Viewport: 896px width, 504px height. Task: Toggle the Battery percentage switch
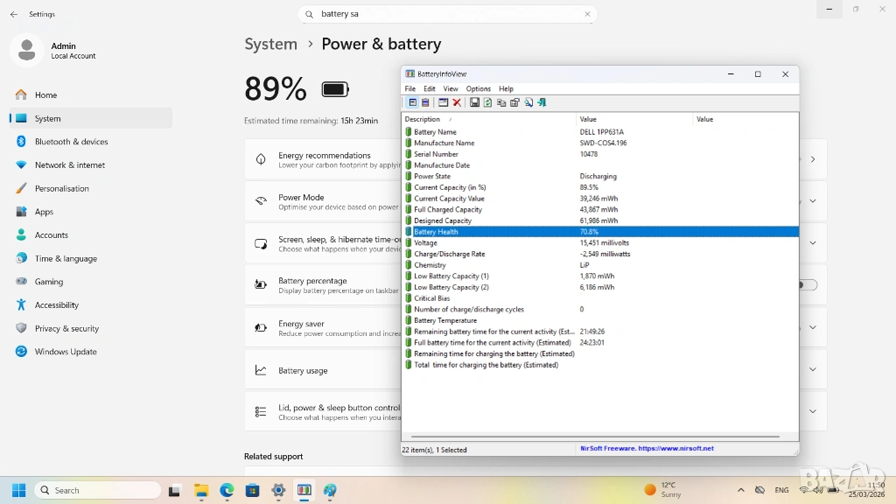click(x=807, y=285)
